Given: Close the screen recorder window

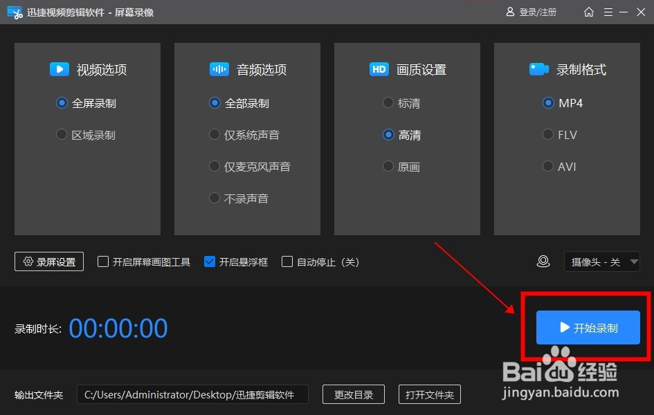Looking at the screenshot, I should point(641,12).
